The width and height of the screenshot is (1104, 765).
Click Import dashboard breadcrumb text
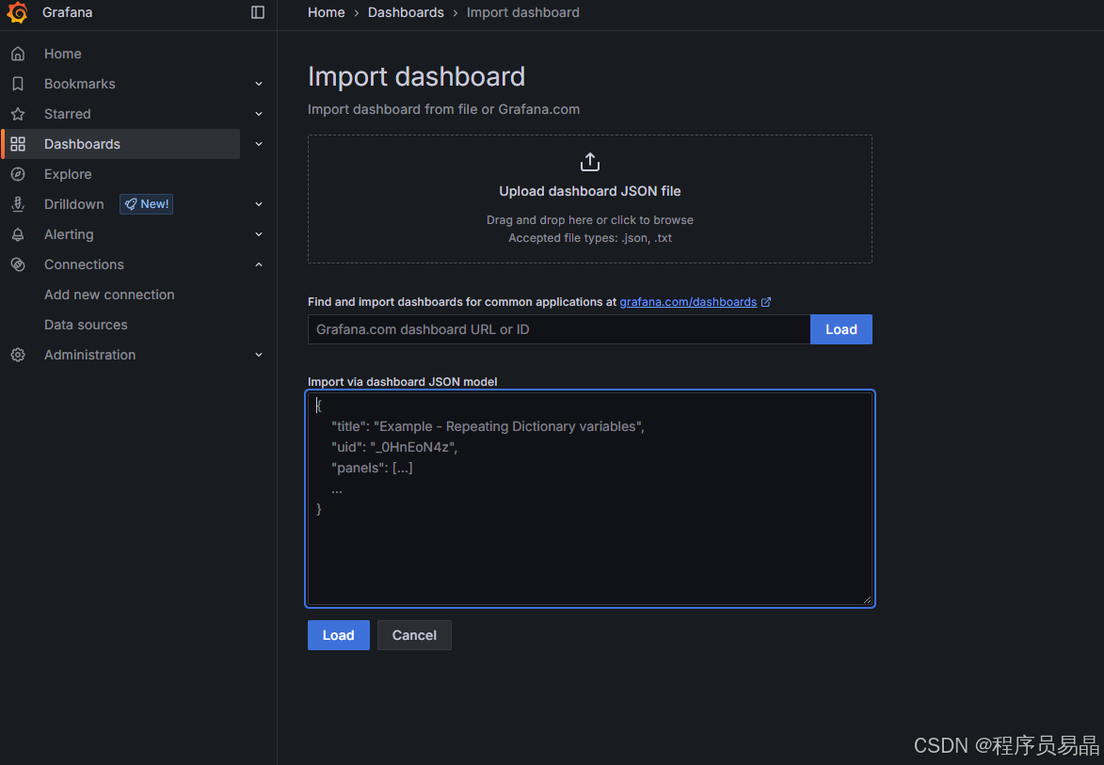tap(523, 12)
